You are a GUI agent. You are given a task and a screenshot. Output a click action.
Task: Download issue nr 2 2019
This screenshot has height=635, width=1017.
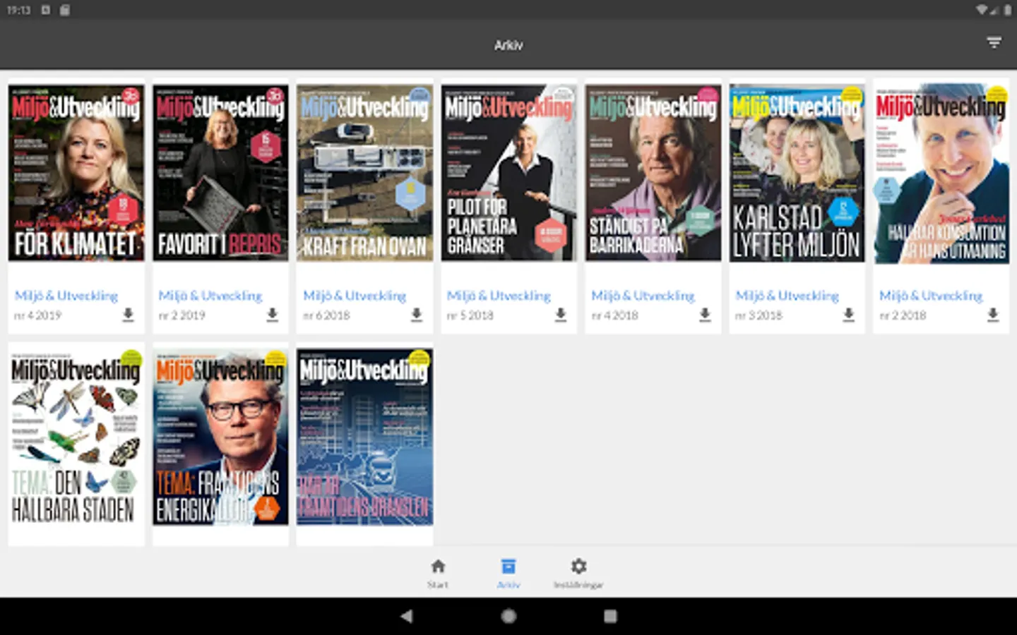272,315
